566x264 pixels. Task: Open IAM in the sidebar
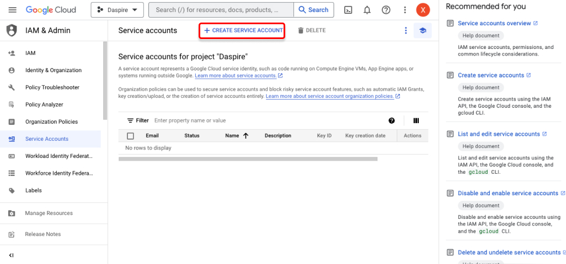tap(30, 53)
